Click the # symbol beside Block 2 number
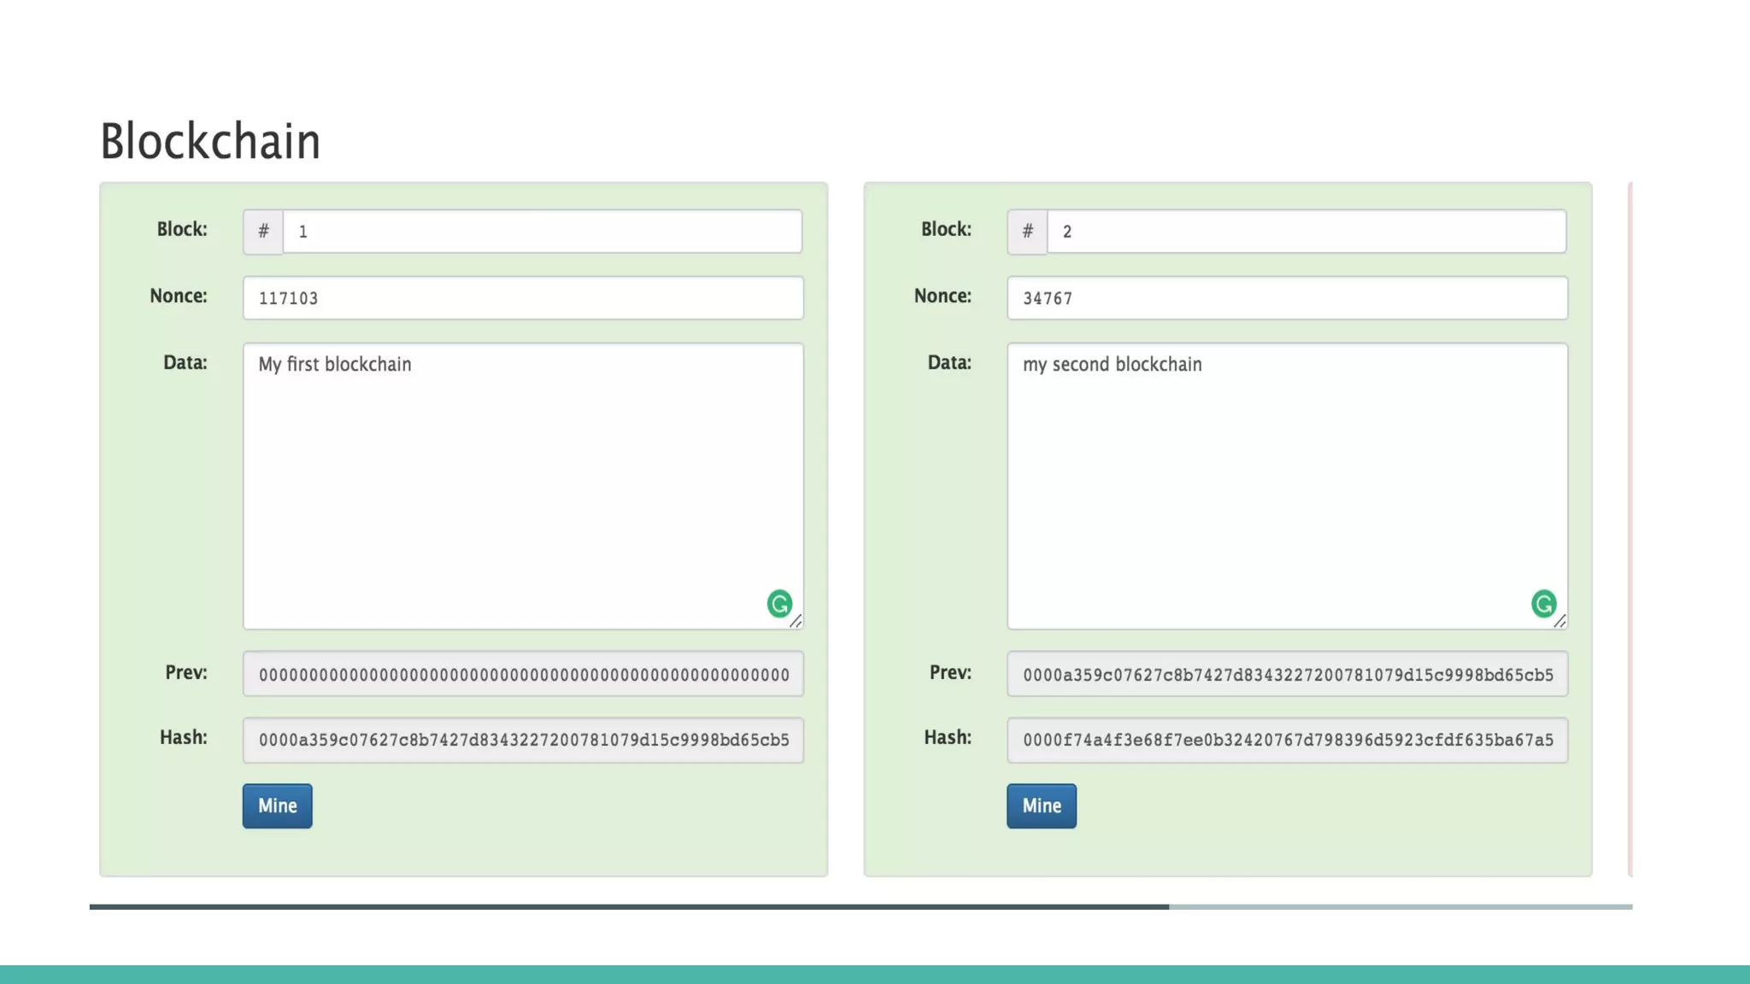Screen dimensions: 1750x984 [1027, 231]
